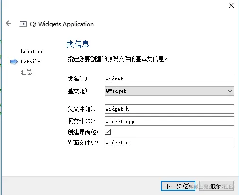Click the blue arrow beside Details
Viewport: 239px width, 195px height.
[x=14, y=62]
